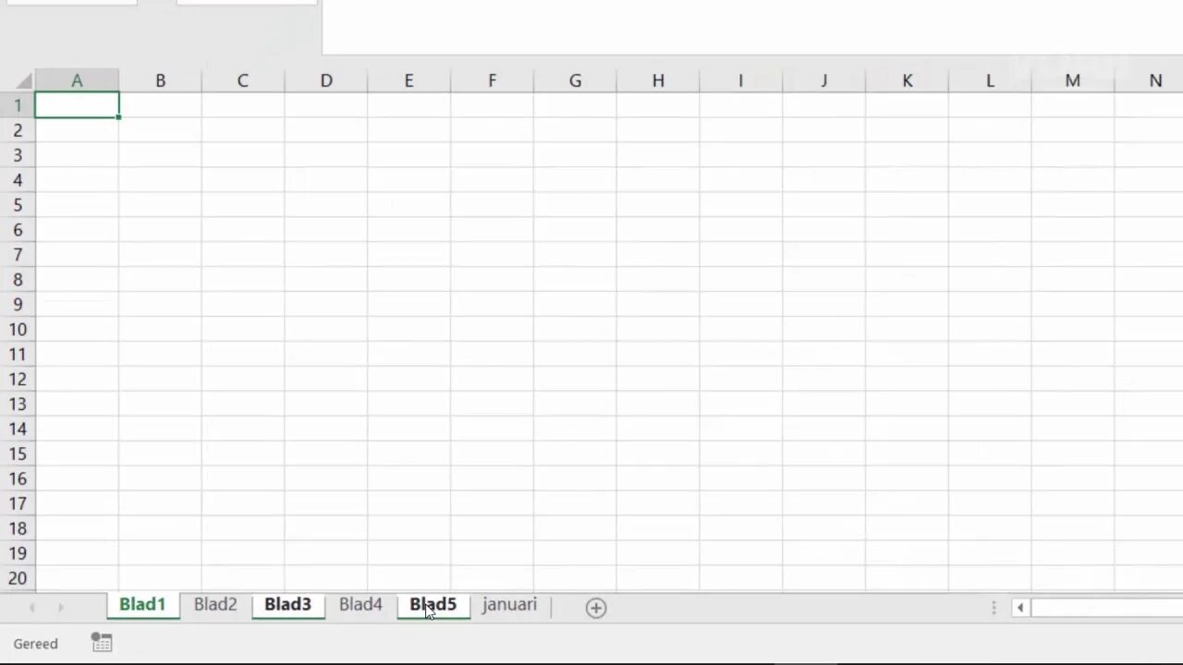
Task: Open the januari sheet tab
Action: coord(509,605)
